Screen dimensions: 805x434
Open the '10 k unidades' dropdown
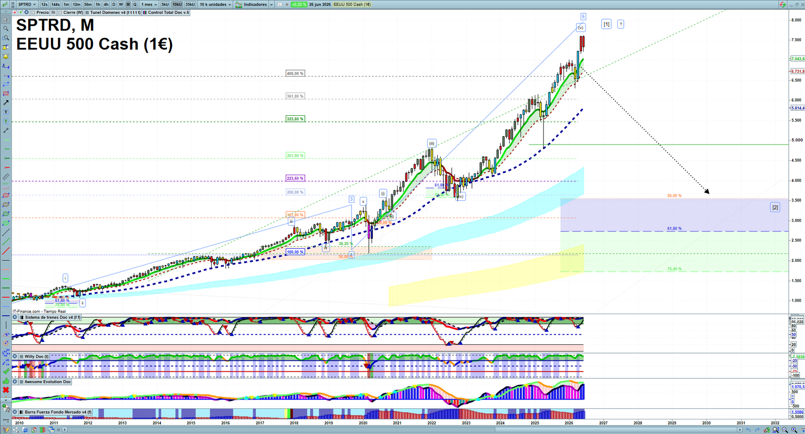[215, 5]
